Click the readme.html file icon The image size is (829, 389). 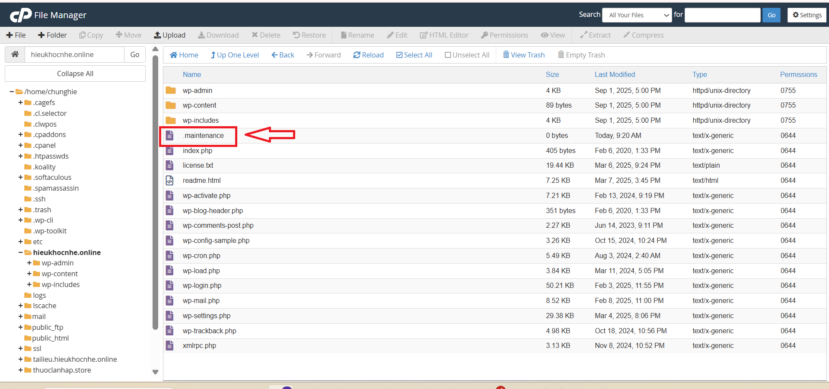[x=170, y=181]
